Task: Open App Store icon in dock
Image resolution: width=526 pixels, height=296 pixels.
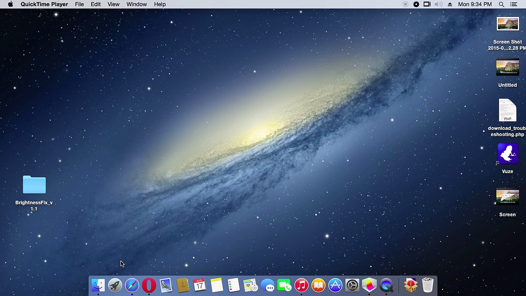Action: pos(335,285)
